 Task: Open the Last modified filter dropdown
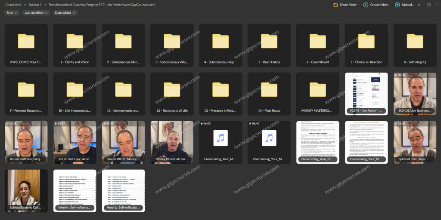[36, 13]
